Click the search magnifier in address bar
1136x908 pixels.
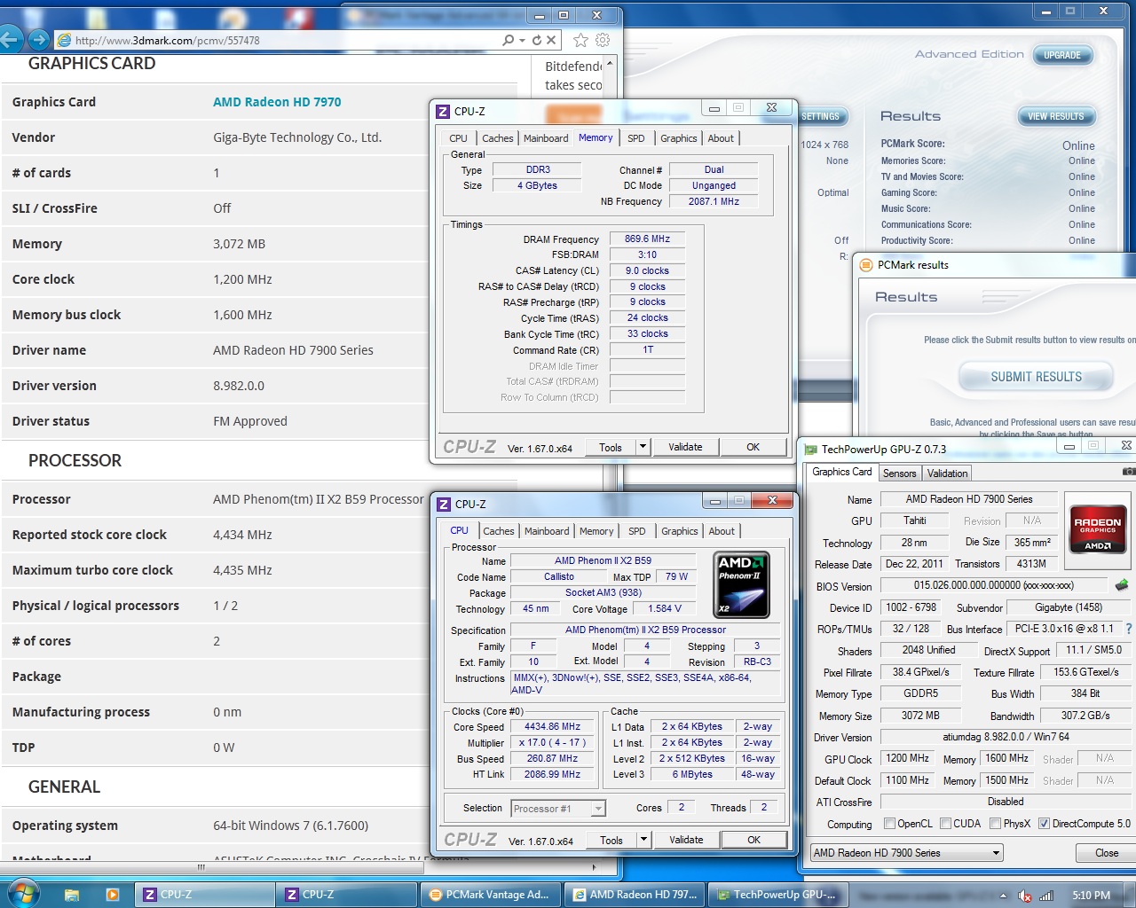[x=508, y=40]
